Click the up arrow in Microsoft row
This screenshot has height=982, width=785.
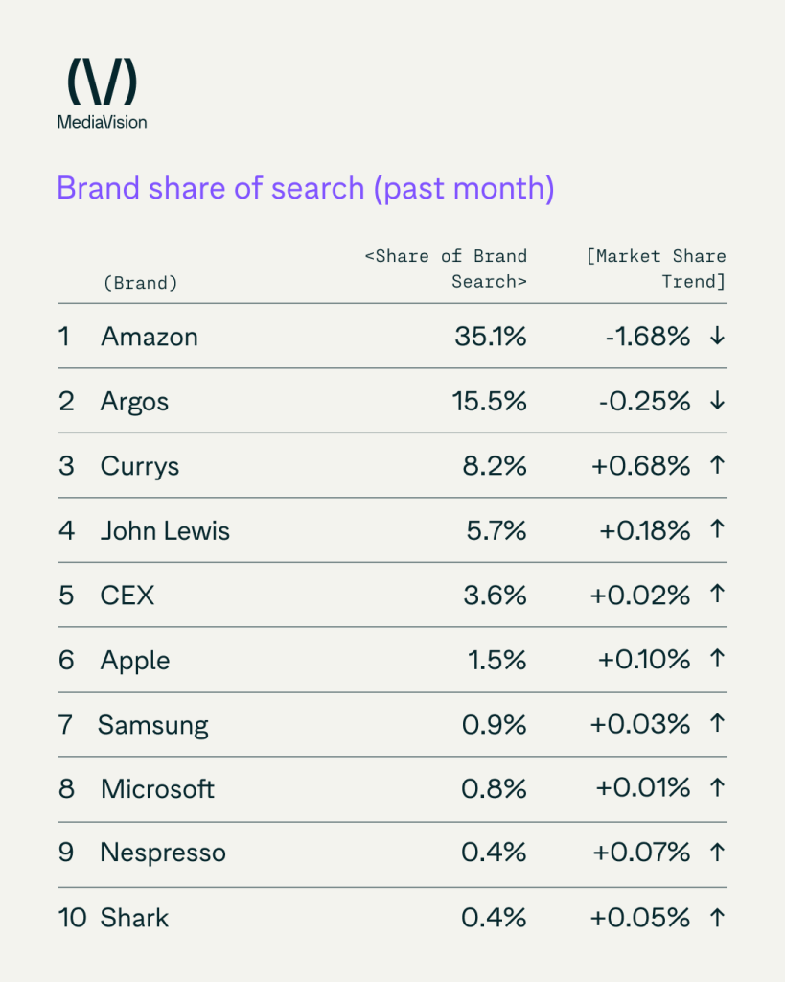pyautogui.click(x=716, y=788)
